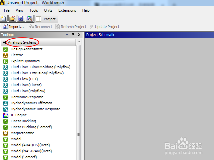The image size is (214, 160).
Task: Click the Fluid Flow (CFX) icon
Action: coord(5,79)
